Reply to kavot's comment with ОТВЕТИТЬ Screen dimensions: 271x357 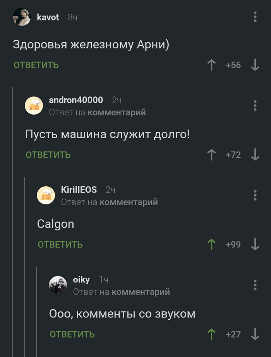(x=36, y=65)
